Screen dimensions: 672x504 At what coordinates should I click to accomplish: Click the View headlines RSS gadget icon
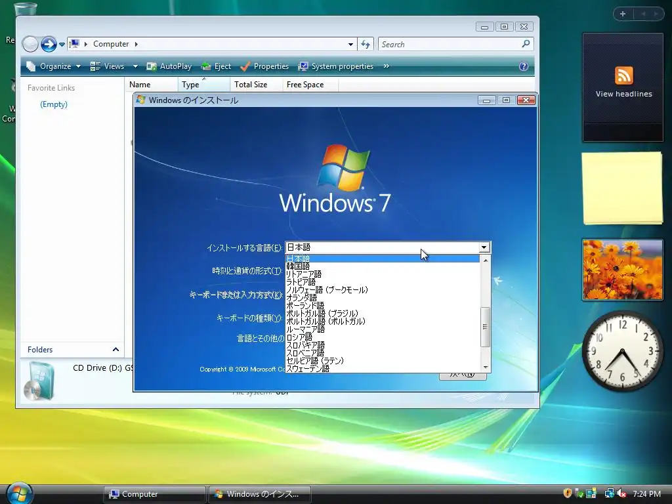(623, 76)
